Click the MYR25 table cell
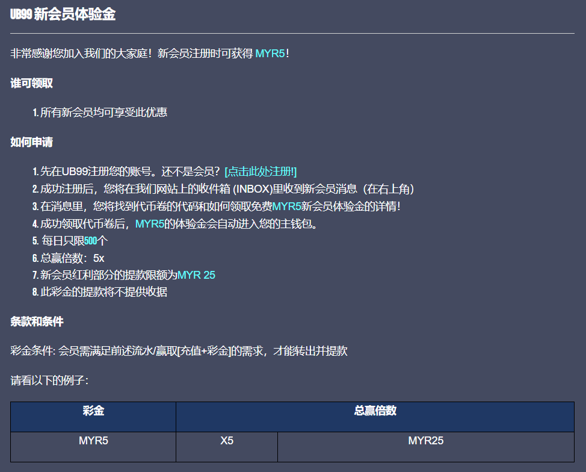This screenshot has width=586, height=472. coord(425,441)
